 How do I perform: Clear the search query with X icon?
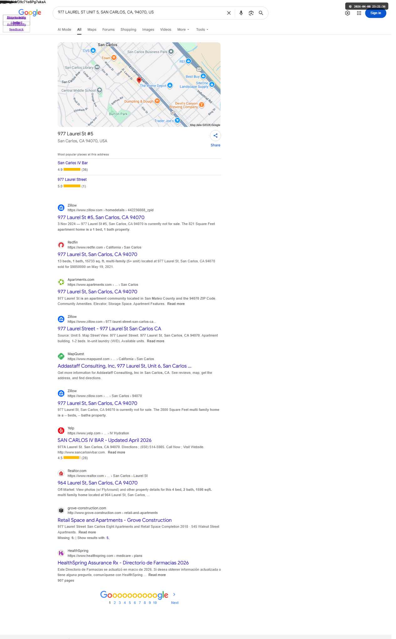point(229,13)
